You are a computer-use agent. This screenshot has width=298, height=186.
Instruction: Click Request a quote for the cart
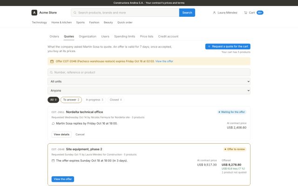coord(228,46)
